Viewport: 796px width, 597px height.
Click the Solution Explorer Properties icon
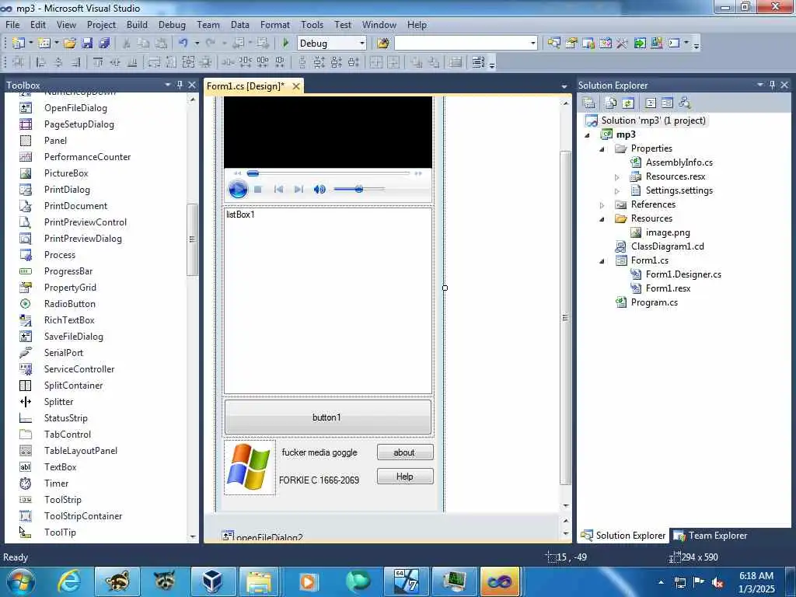(x=589, y=103)
